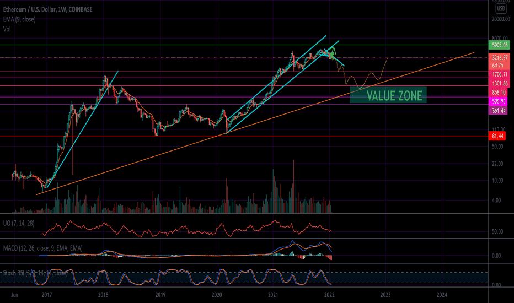Select the Vol indicator legend

pos(7,29)
